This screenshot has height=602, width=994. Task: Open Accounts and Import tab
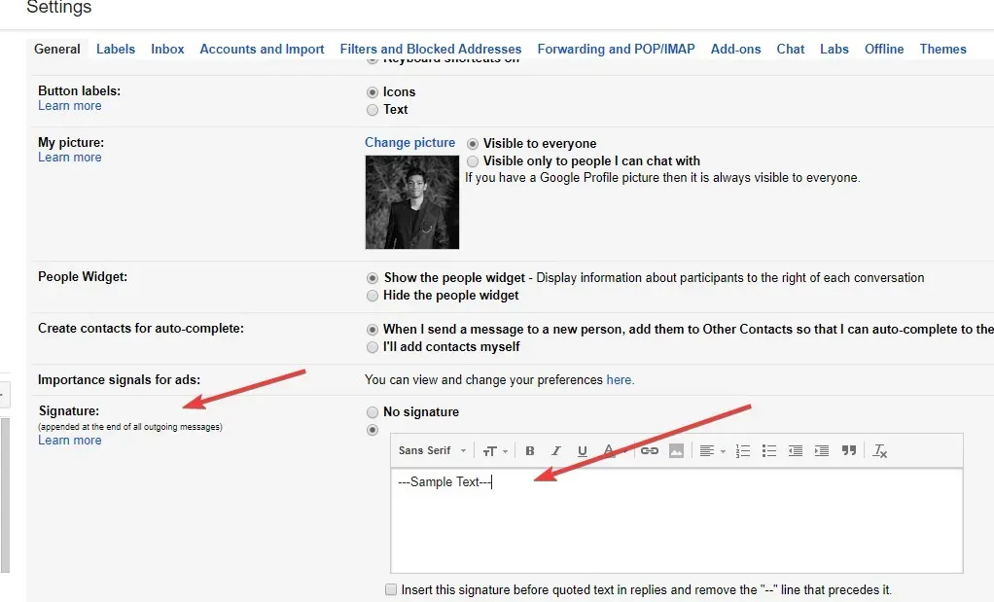[262, 49]
